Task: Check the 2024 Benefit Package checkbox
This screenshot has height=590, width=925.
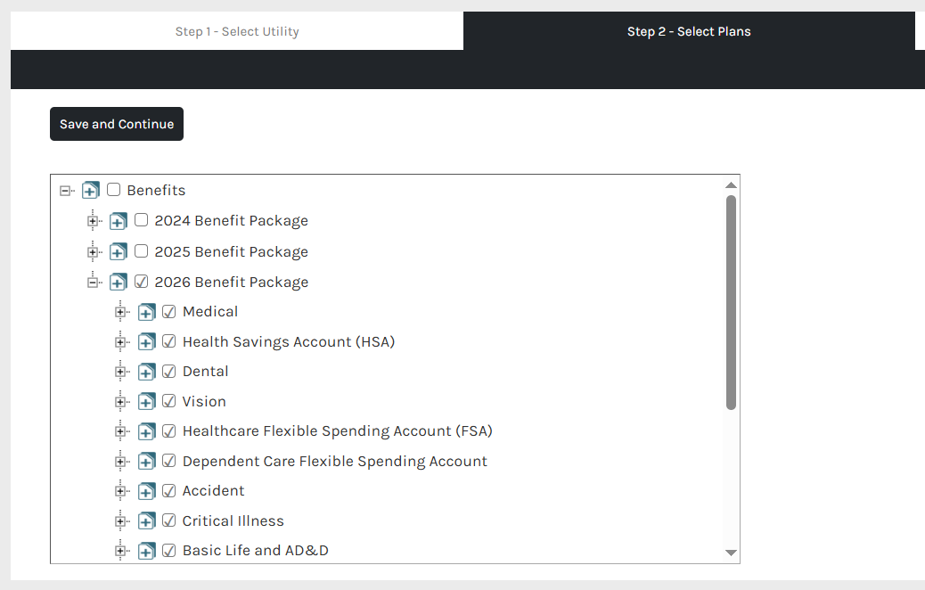Action: pos(141,220)
